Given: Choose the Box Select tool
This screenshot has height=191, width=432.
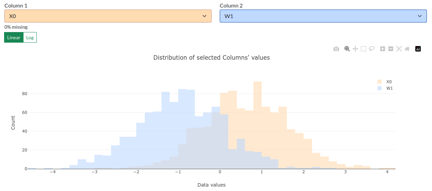Looking at the screenshot, I should click(364, 49).
